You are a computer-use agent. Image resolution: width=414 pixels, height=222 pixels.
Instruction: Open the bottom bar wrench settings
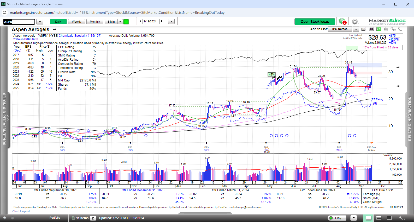coord(402,218)
